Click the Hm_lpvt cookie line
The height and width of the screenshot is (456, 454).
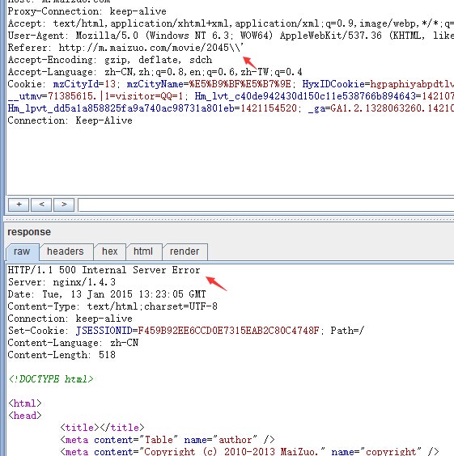point(231,108)
